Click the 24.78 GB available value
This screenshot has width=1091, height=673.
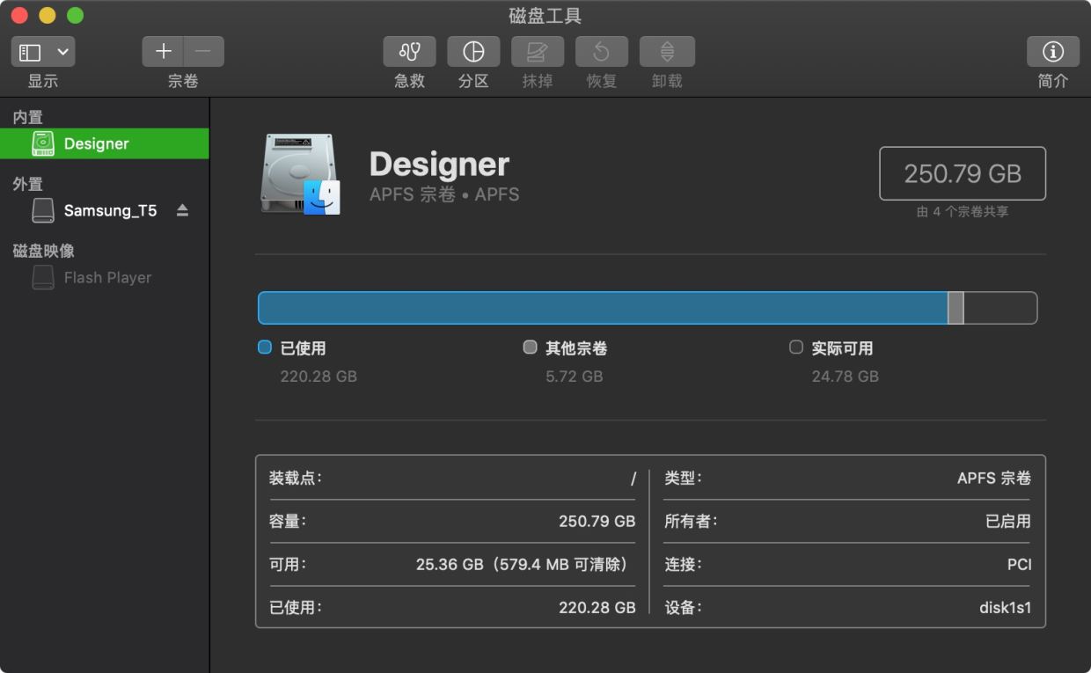846,377
